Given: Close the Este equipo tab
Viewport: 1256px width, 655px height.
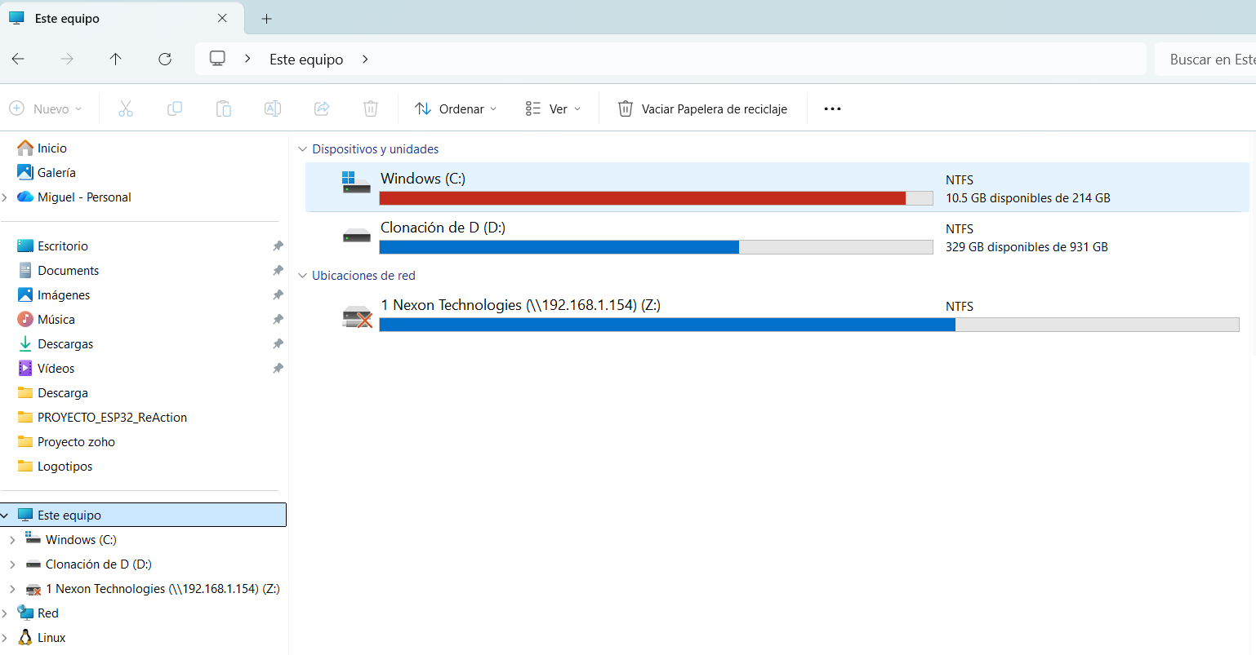Looking at the screenshot, I should point(222,18).
